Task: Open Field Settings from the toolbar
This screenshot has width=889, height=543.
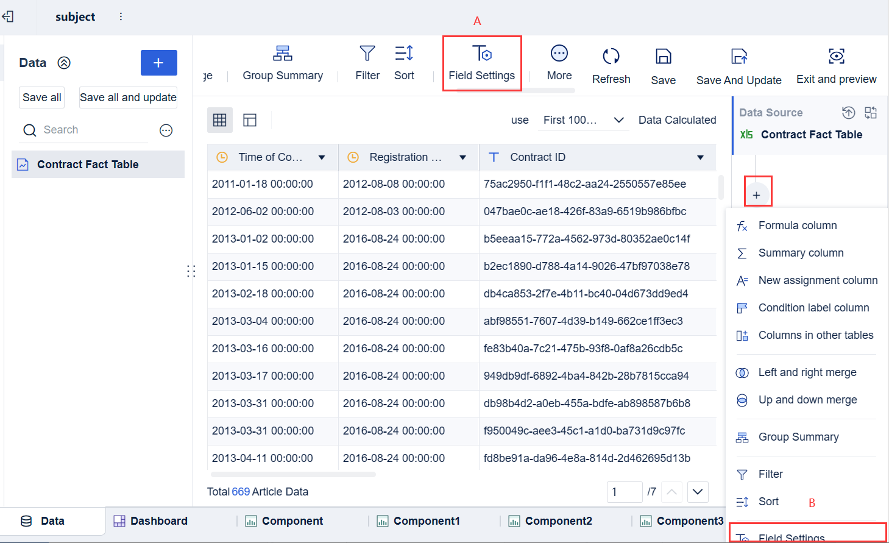Action: pyautogui.click(x=482, y=63)
